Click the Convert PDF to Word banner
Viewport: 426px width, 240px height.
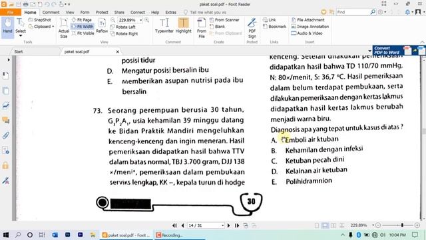(399, 51)
